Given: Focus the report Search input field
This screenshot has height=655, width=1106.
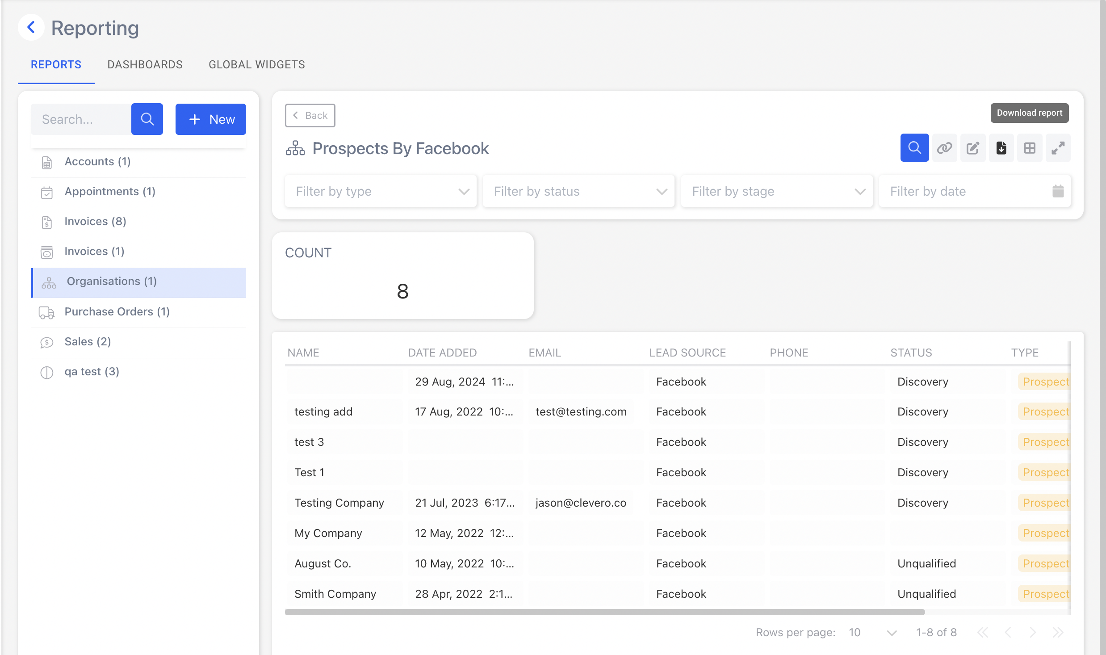Looking at the screenshot, I should tap(81, 119).
